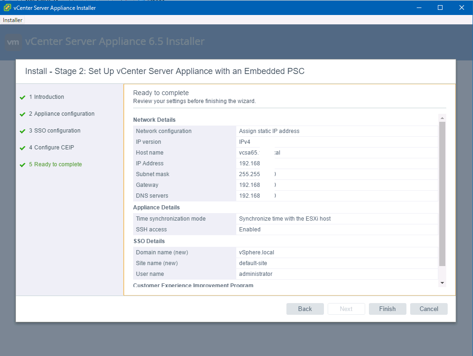Go to step 1 Introduction

(46, 97)
